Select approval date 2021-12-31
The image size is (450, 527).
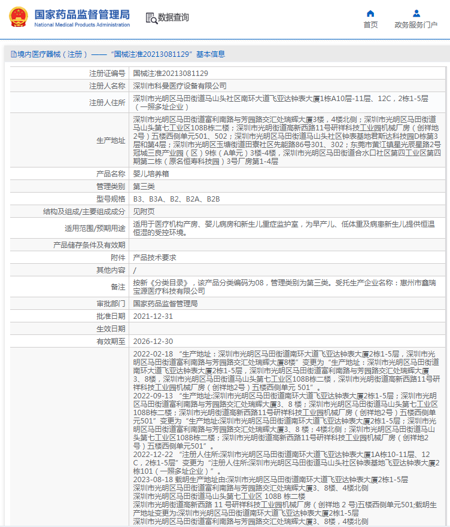click(x=153, y=316)
